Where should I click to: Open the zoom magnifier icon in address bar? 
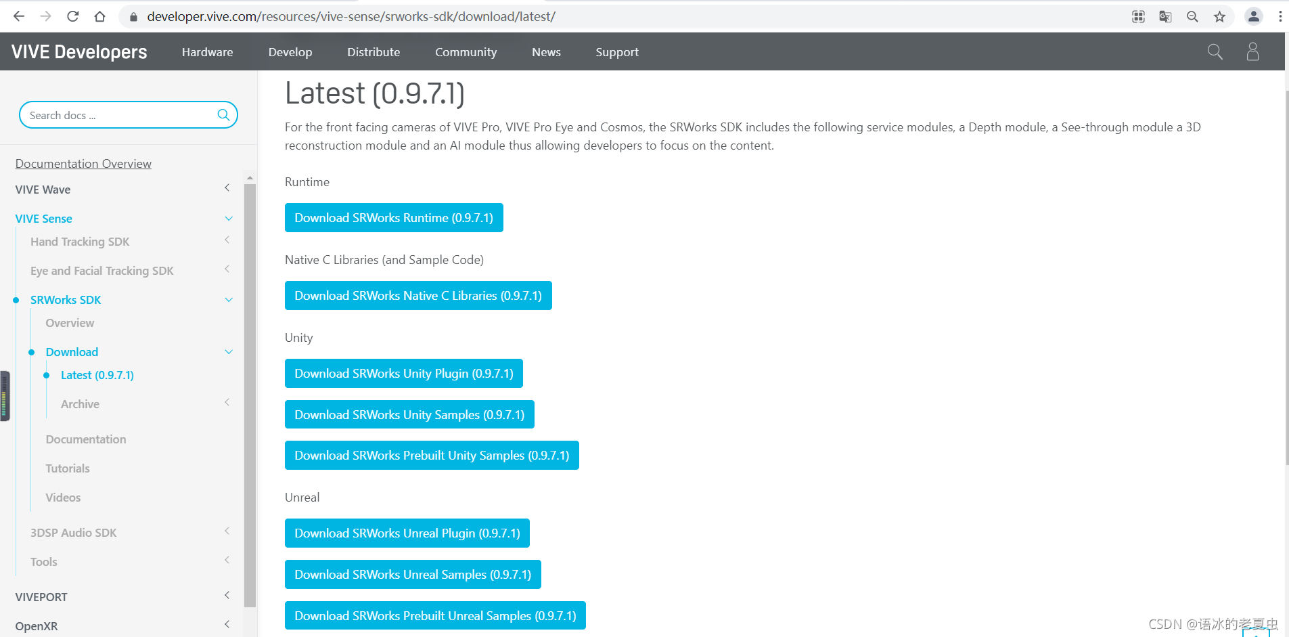pos(1192,16)
